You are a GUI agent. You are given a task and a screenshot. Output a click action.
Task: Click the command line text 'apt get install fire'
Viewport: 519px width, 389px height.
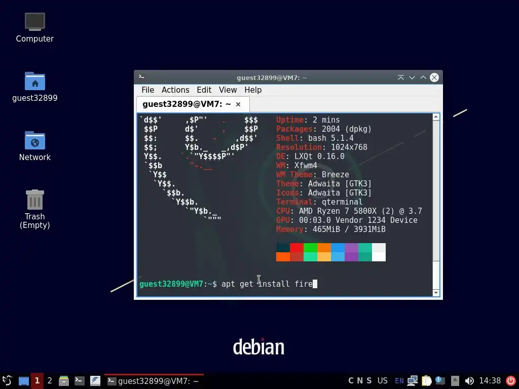[x=267, y=284]
